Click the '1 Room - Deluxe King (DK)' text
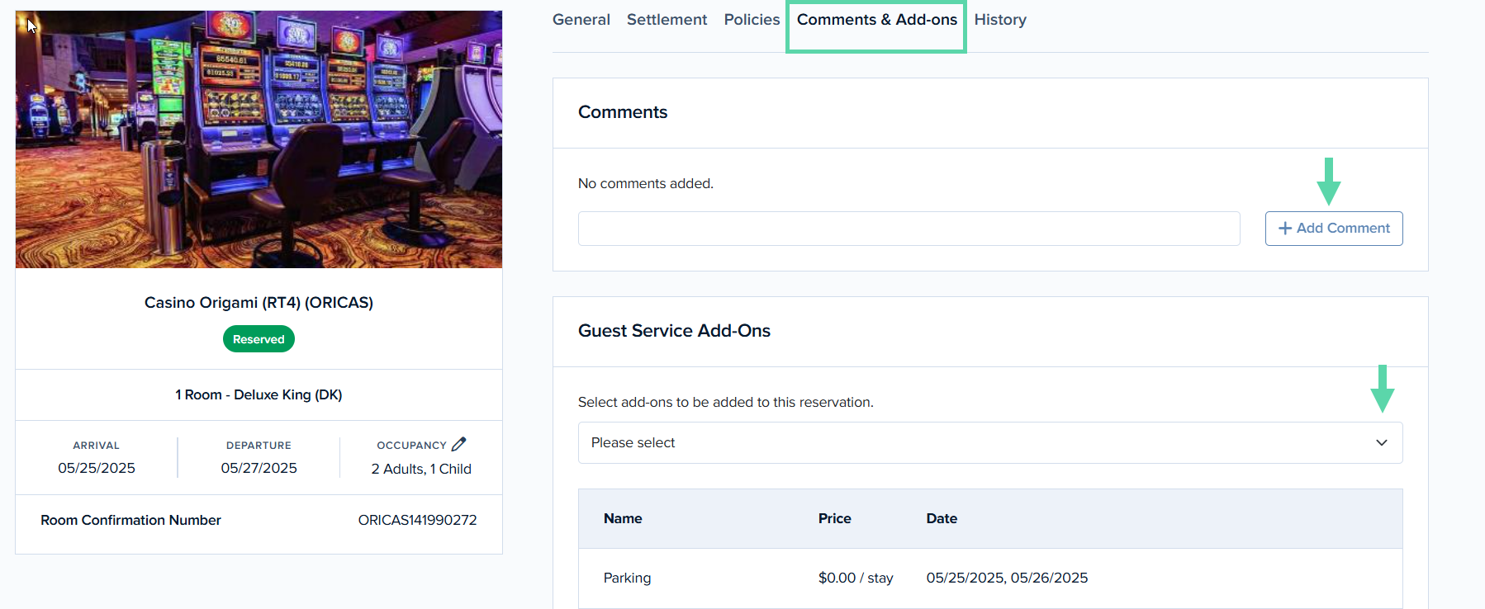The image size is (1485, 609). click(259, 395)
